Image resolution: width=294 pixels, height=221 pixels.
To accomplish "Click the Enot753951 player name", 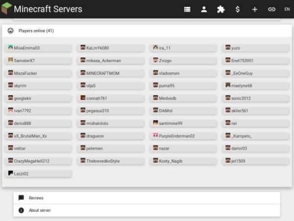I will click(x=242, y=61).
